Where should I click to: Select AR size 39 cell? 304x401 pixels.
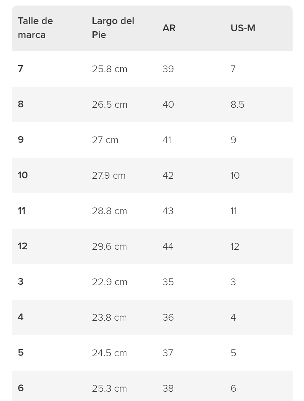(168, 69)
